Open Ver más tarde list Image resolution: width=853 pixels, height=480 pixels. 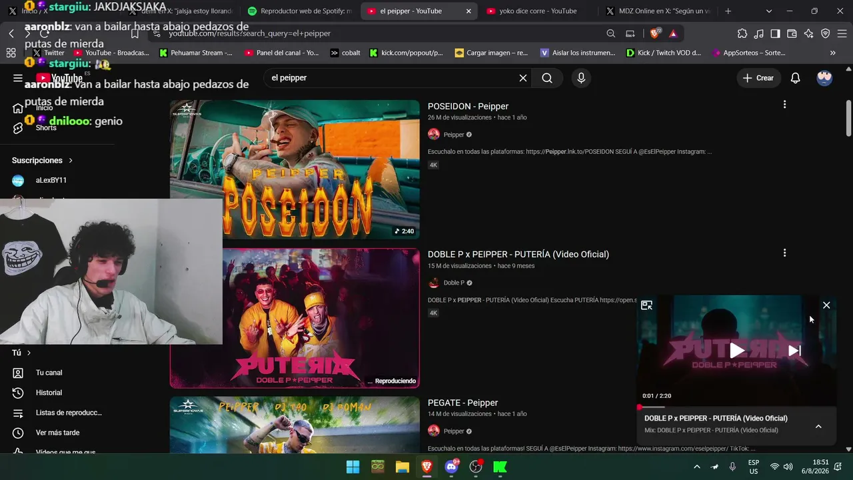click(x=57, y=433)
